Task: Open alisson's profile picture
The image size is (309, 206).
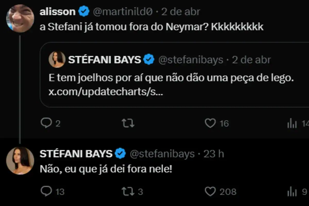Action: coord(20,18)
